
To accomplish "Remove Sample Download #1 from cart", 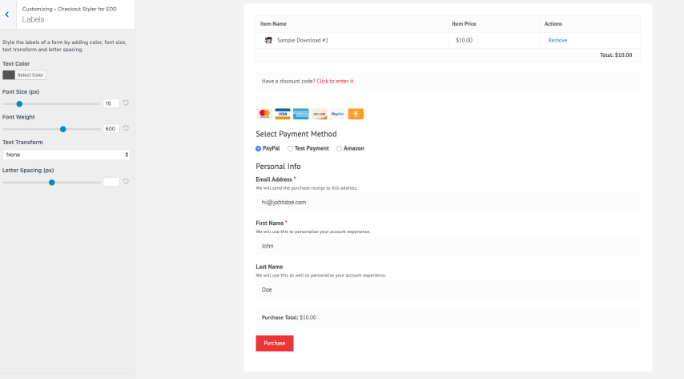I will [x=557, y=40].
